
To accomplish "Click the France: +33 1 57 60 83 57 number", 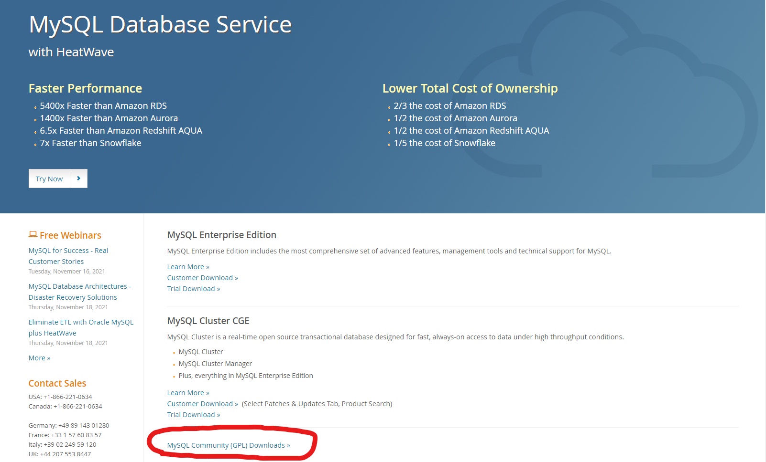I will (65, 435).
